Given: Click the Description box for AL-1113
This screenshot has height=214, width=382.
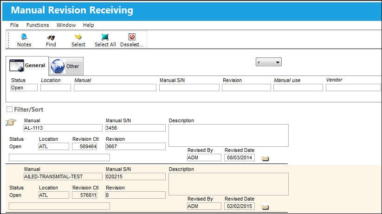Looking at the screenshot, I should [x=228, y=135].
